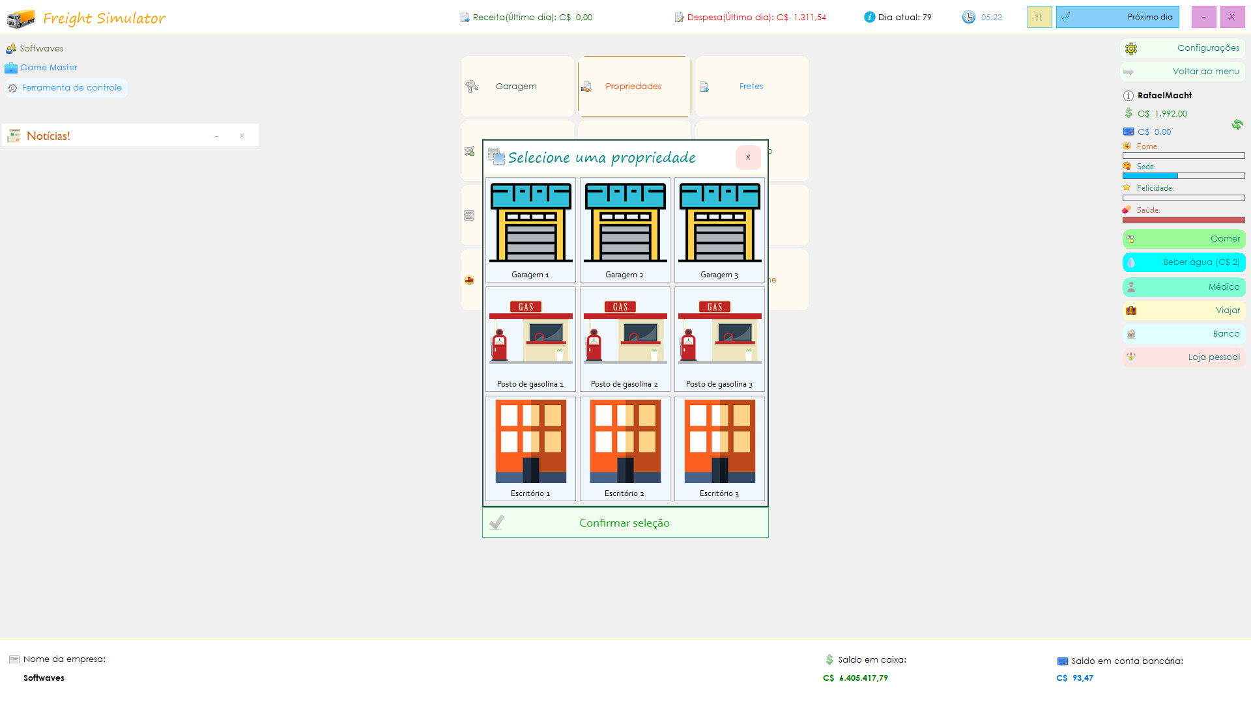Click Beber água water drop button
The image size is (1251, 703).
1184,262
